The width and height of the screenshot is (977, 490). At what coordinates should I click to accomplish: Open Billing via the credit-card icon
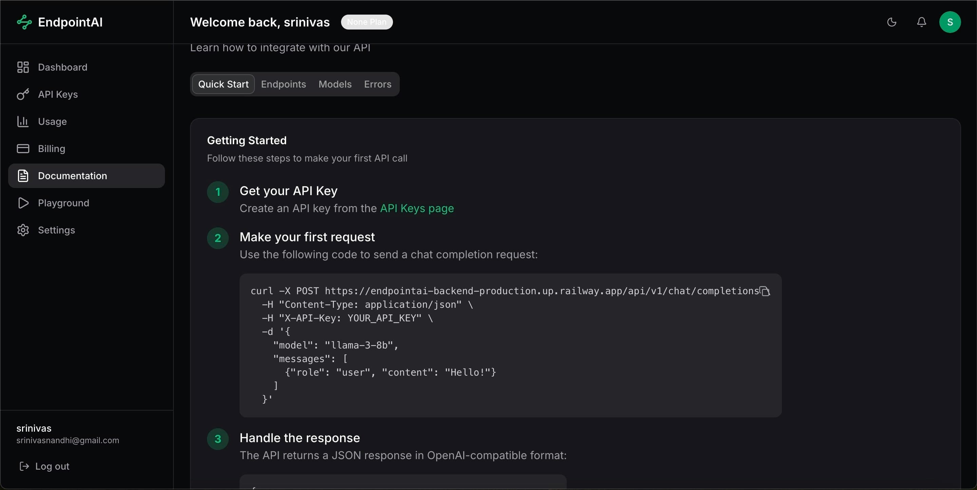[x=23, y=149]
